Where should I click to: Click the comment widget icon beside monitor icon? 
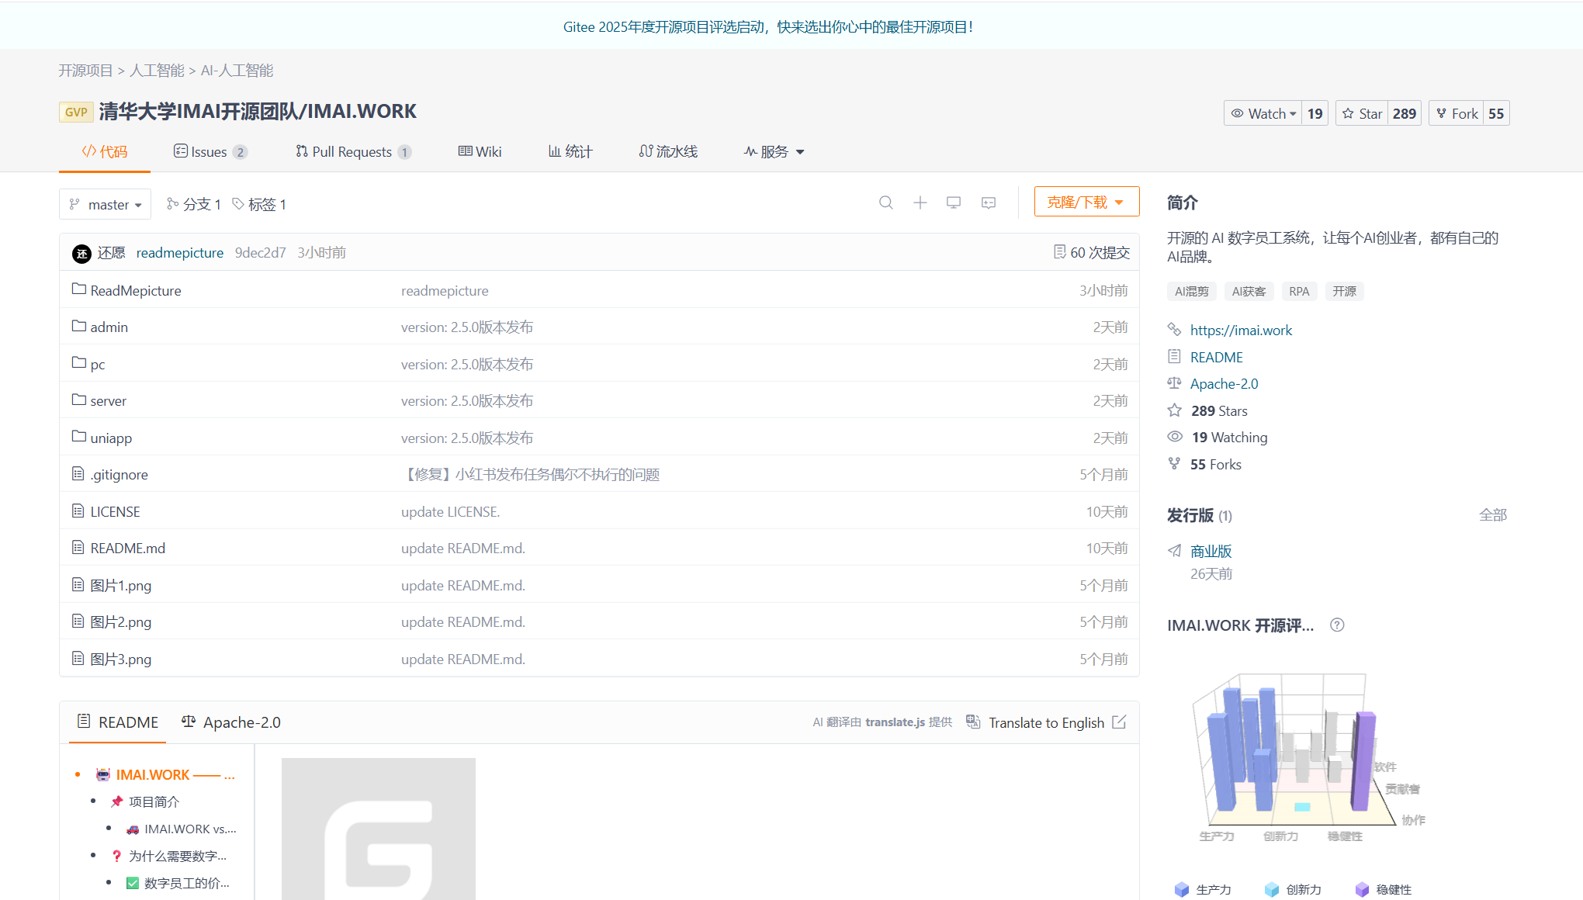coord(988,202)
